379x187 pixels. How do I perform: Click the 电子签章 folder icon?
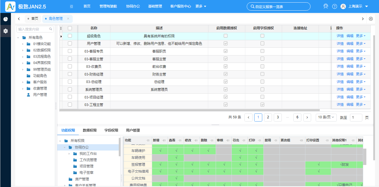[75, 173]
